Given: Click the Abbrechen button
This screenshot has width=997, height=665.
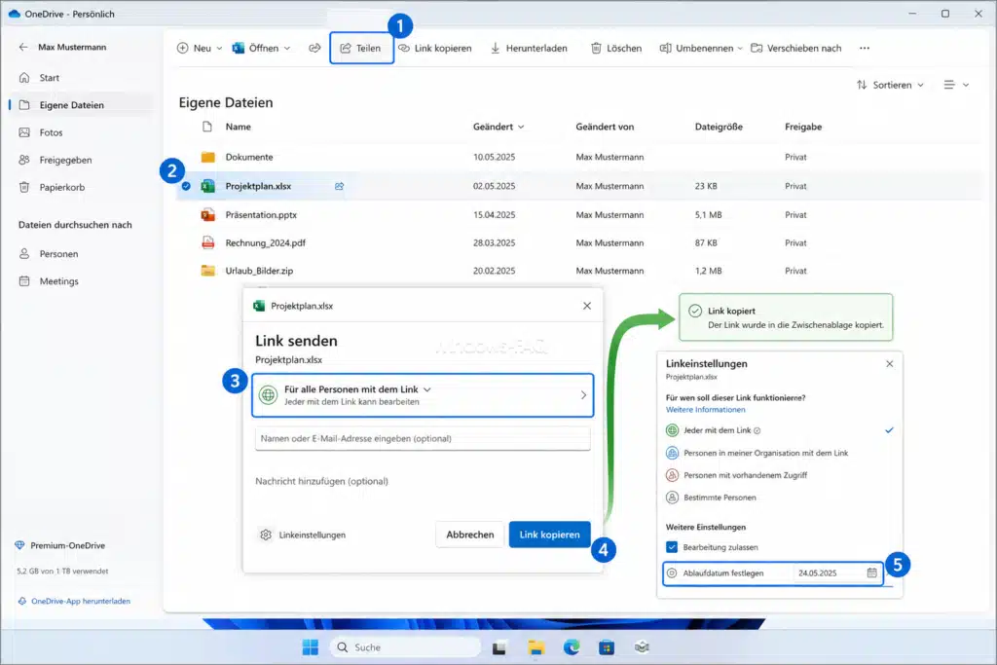Looking at the screenshot, I should (470, 535).
